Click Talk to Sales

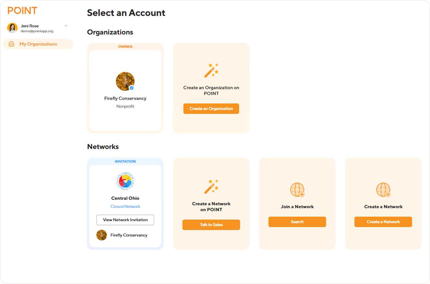(x=211, y=224)
